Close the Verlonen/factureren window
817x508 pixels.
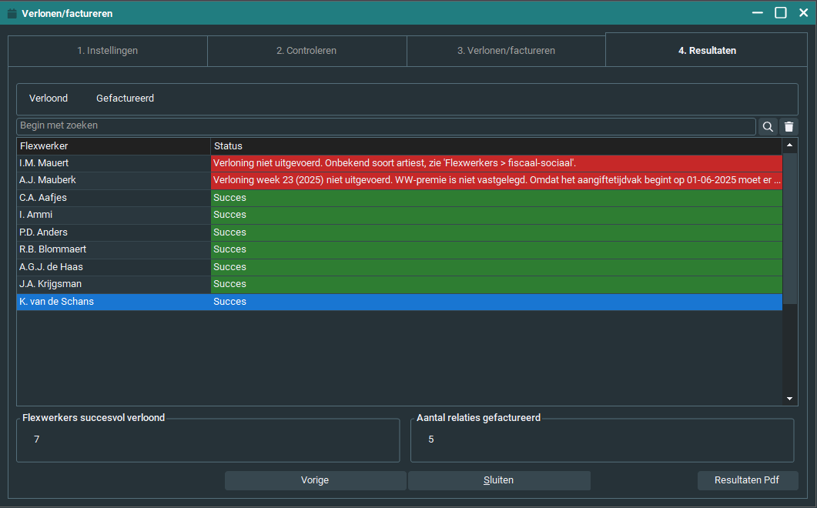(x=803, y=12)
